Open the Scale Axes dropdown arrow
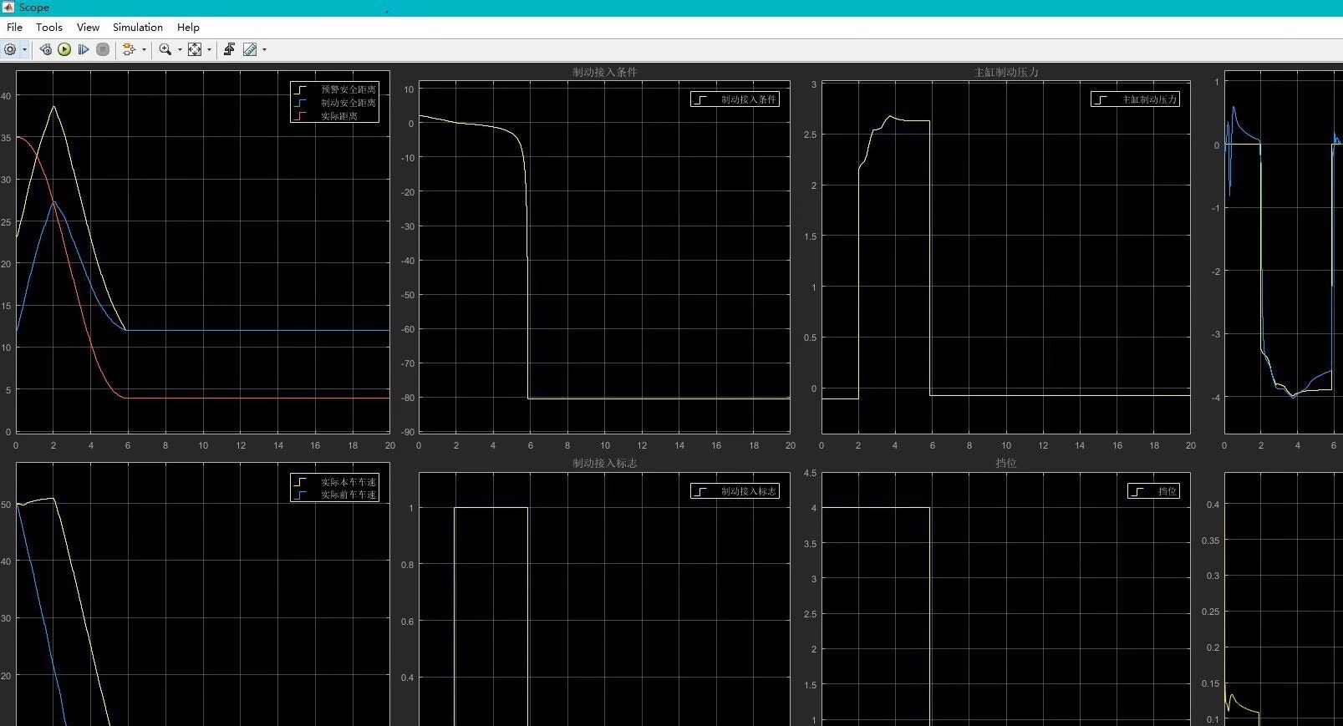This screenshot has height=726, width=1343. point(209,50)
